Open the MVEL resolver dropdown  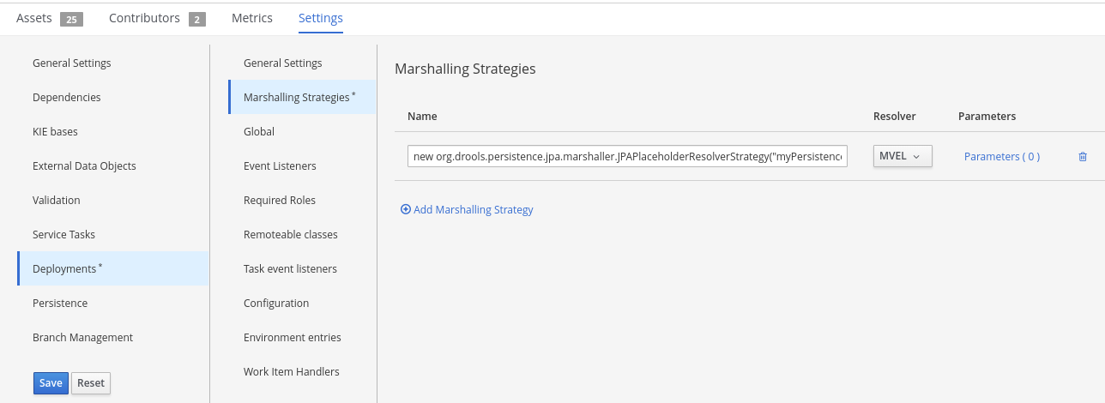pos(902,156)
